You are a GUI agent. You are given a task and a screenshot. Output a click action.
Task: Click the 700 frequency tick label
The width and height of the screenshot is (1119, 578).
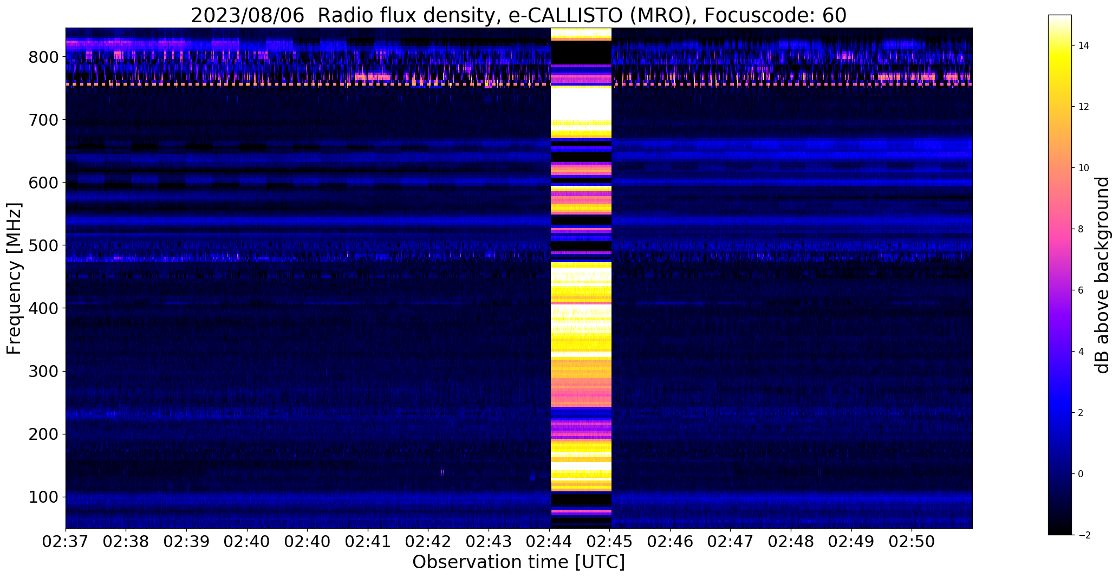point(43,120)
